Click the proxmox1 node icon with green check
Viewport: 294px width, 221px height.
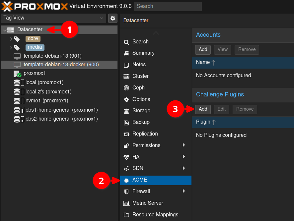[18, 74]
